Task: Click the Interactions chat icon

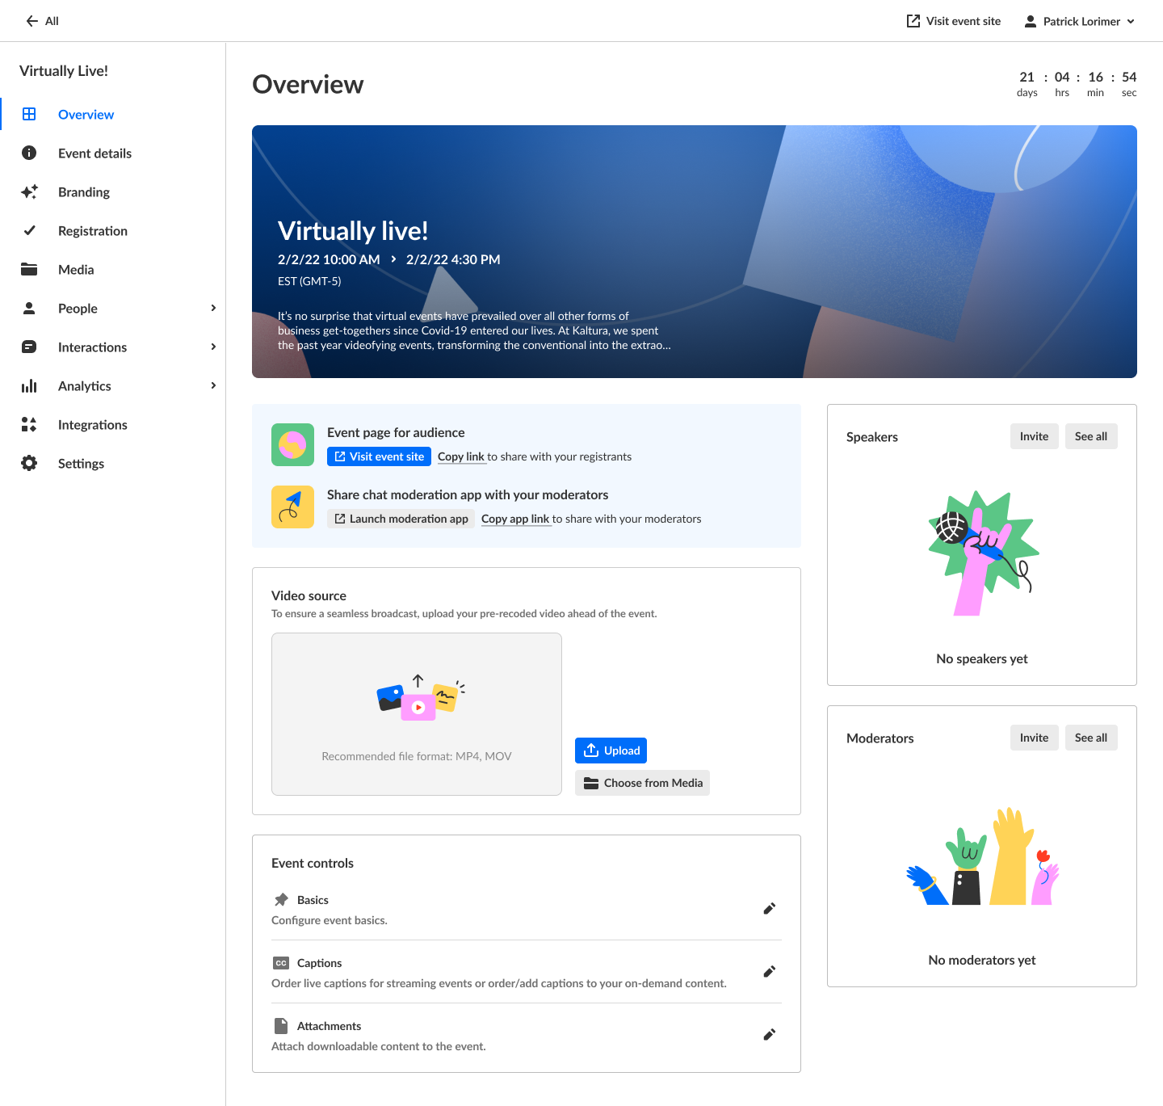Action: [x=29, y=347]
